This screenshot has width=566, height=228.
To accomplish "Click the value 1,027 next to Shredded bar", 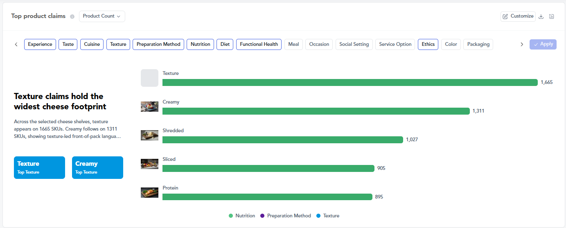I will pos(412,140).
